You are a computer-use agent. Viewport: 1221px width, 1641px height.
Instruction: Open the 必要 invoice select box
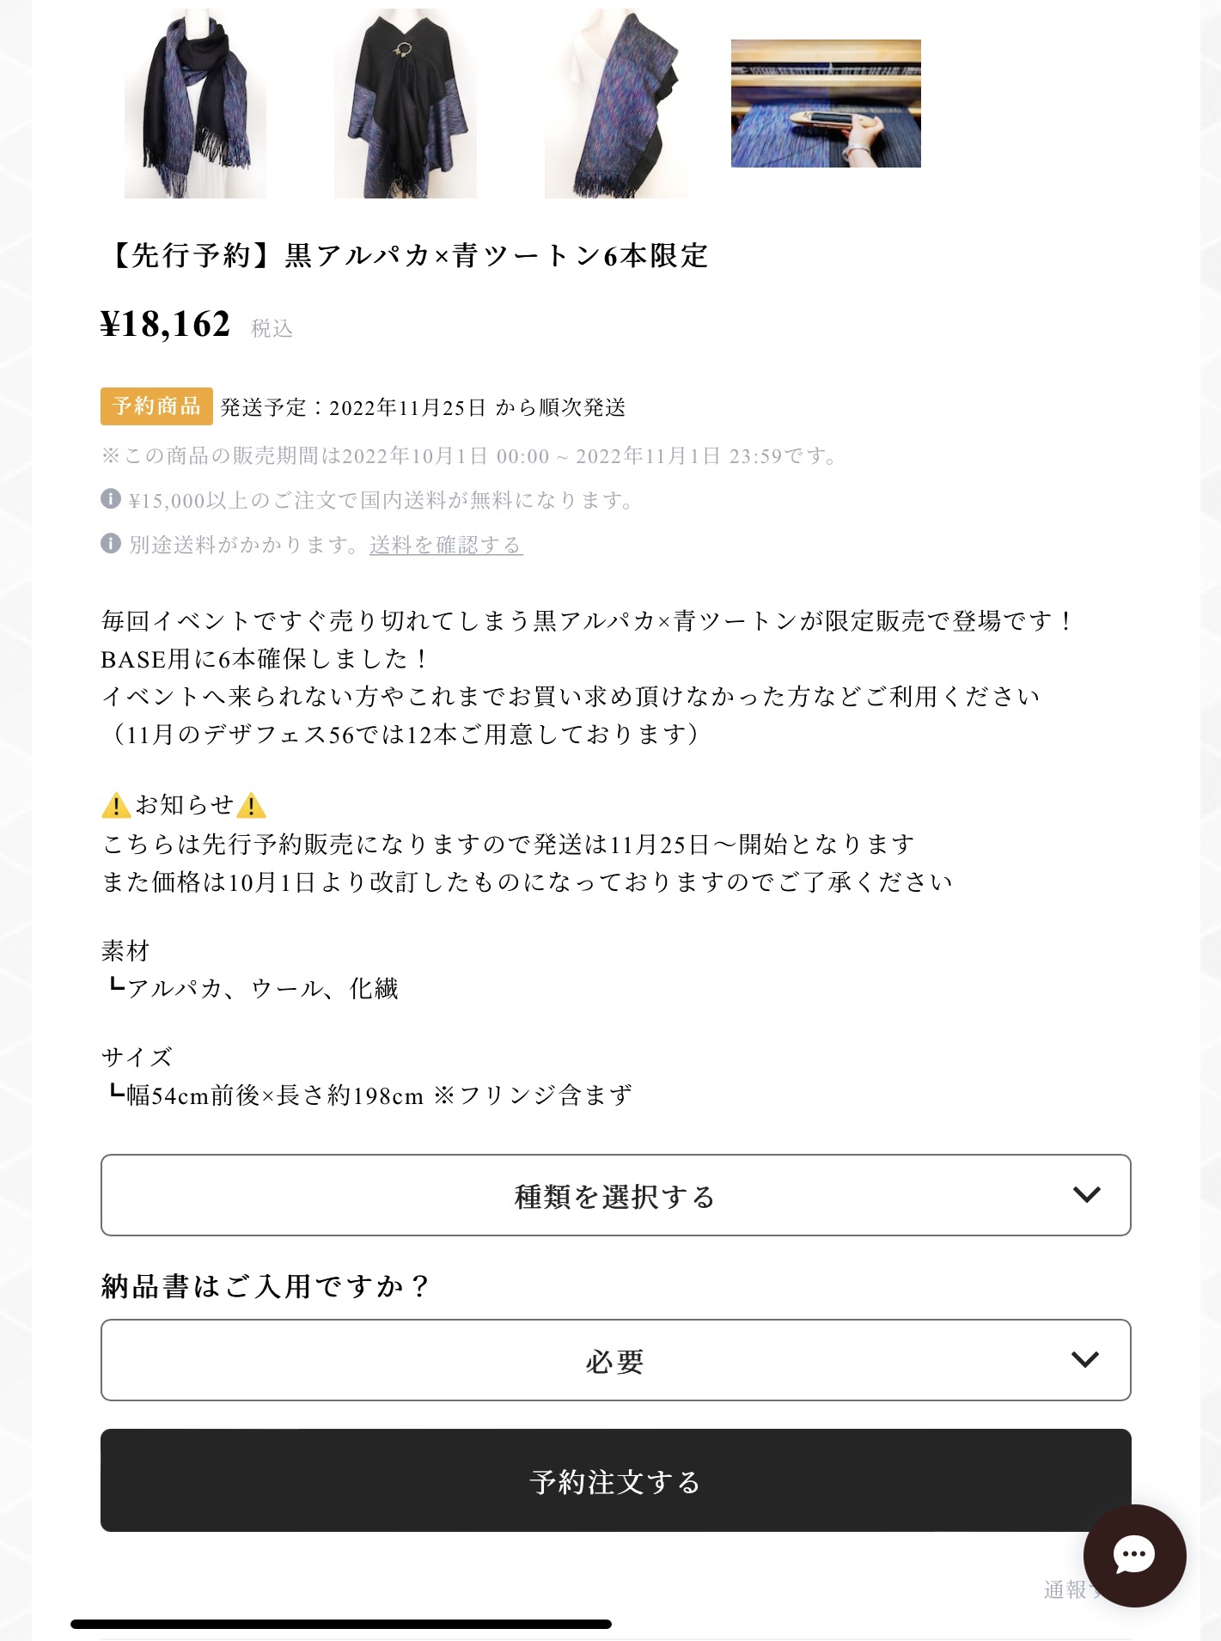tap(615, 1360)
